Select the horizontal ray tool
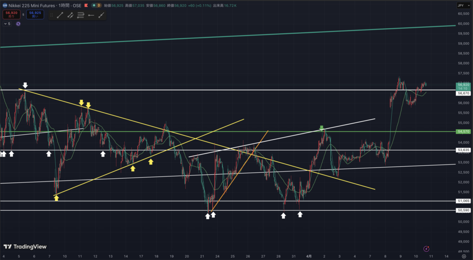The width and height of the screenshot is (473, 260). coord(91,15)
